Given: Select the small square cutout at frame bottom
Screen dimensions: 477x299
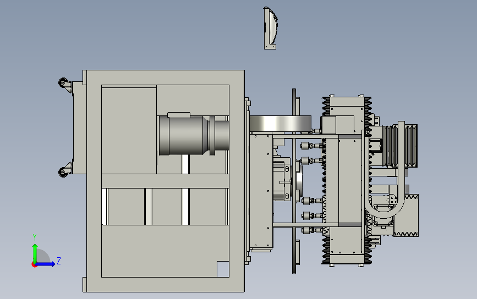Looking at the screenshot, I should 223,269.
